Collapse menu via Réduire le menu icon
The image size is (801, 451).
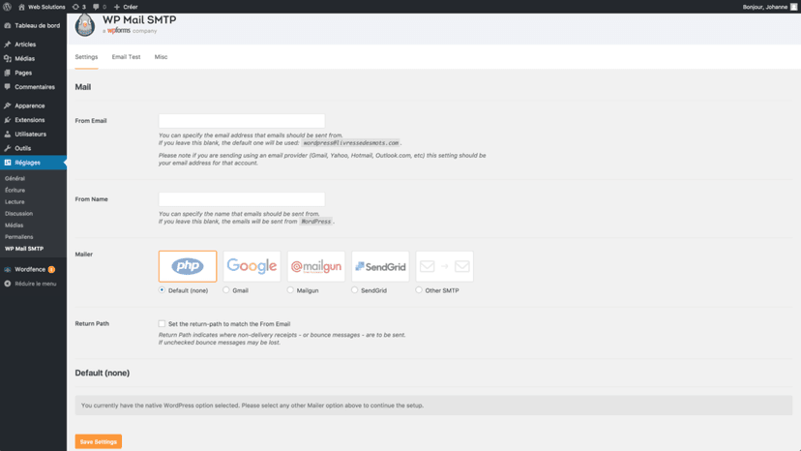point(7,284)
